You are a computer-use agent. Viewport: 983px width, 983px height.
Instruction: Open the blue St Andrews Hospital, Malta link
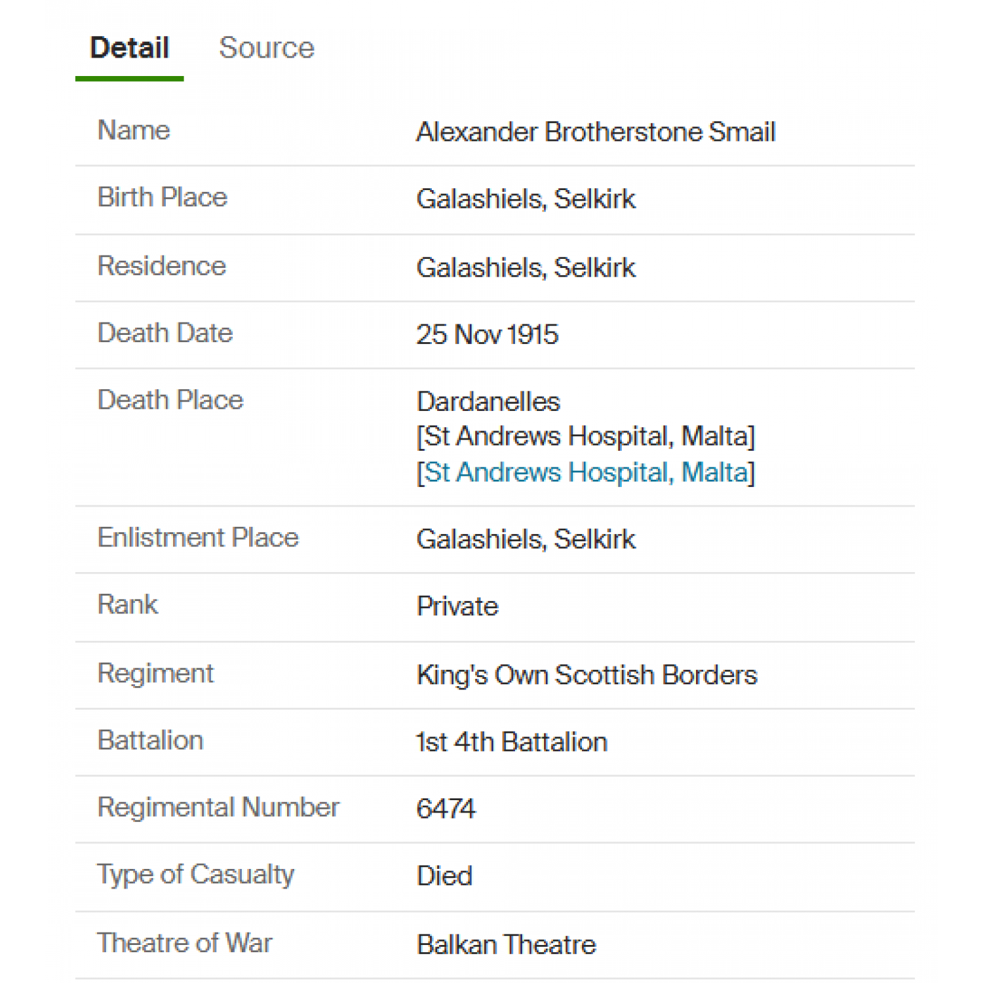tap(586, 472)
